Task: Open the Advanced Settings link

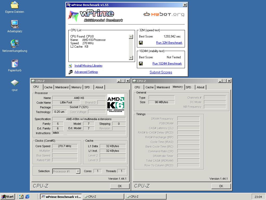Action: click(86, 72)
